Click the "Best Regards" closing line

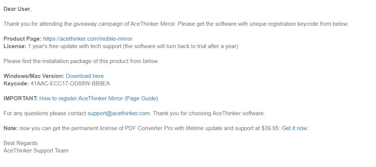(21, 143)
